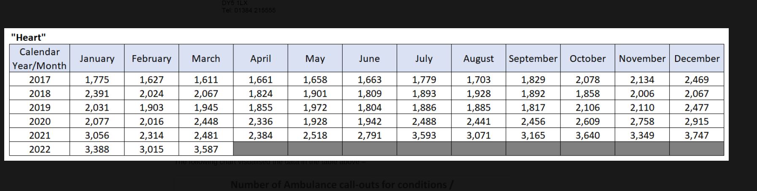Click the January column header
The image size is (757, 191).
pyautogui.click(x=97, y=58)
